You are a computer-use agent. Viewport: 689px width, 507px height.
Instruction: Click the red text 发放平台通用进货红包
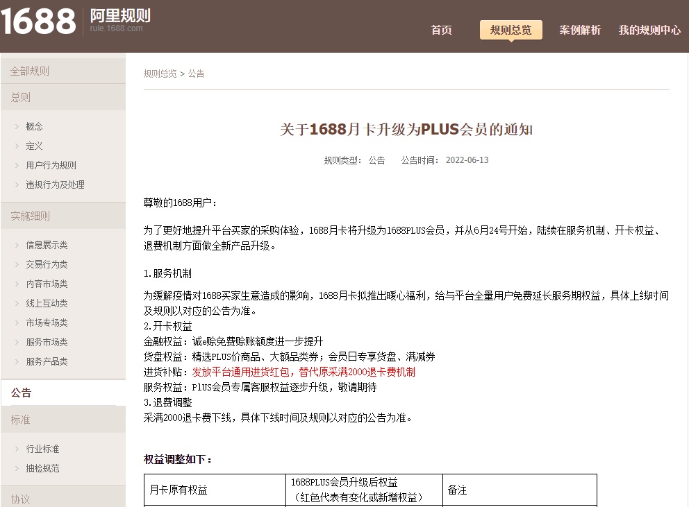[240, 372]
